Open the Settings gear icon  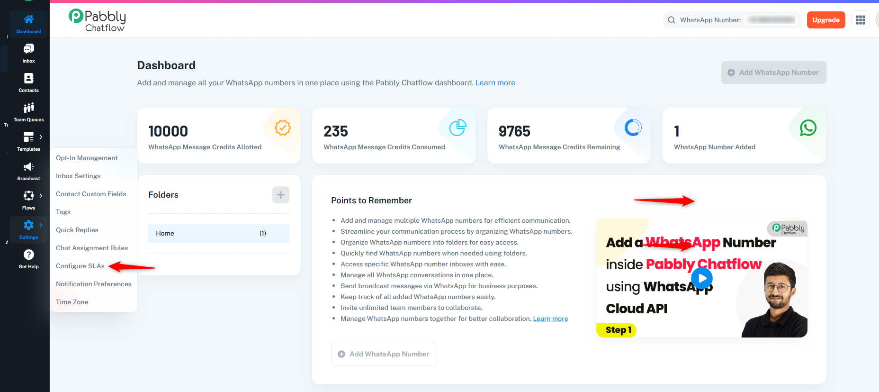coord(28,225)
